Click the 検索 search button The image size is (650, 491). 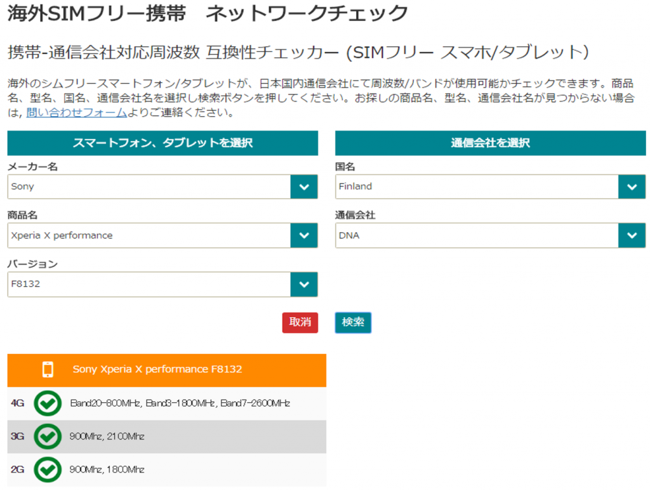[x=353, y=322]
